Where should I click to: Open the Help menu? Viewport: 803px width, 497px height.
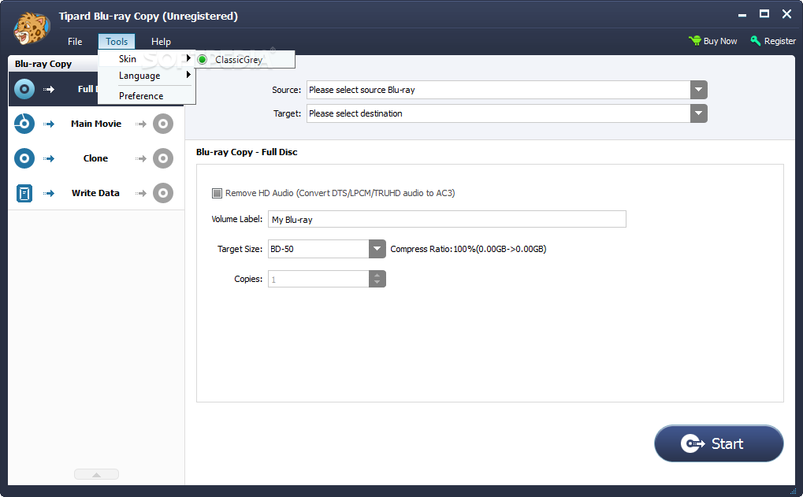pyautogui.click(x=161, y=42)
